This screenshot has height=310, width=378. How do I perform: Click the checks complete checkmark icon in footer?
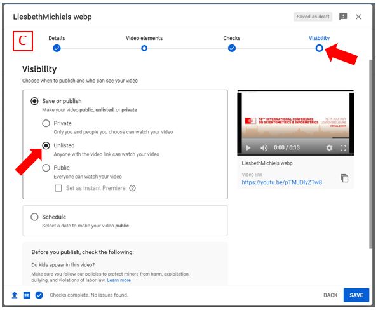coord(39,295)
